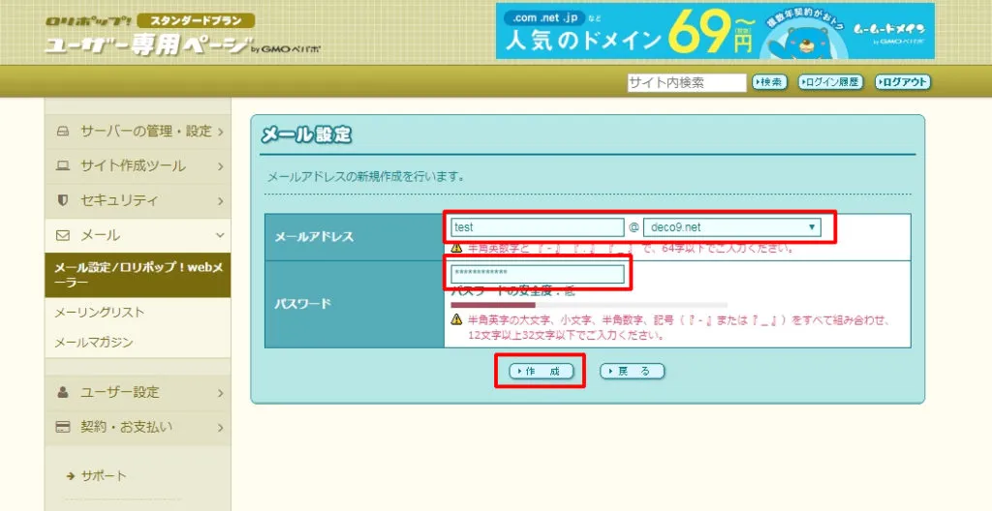Expand サイト作成ツール chevron
The height and width of the screenshot is (511, 992).
pos(220,167)
